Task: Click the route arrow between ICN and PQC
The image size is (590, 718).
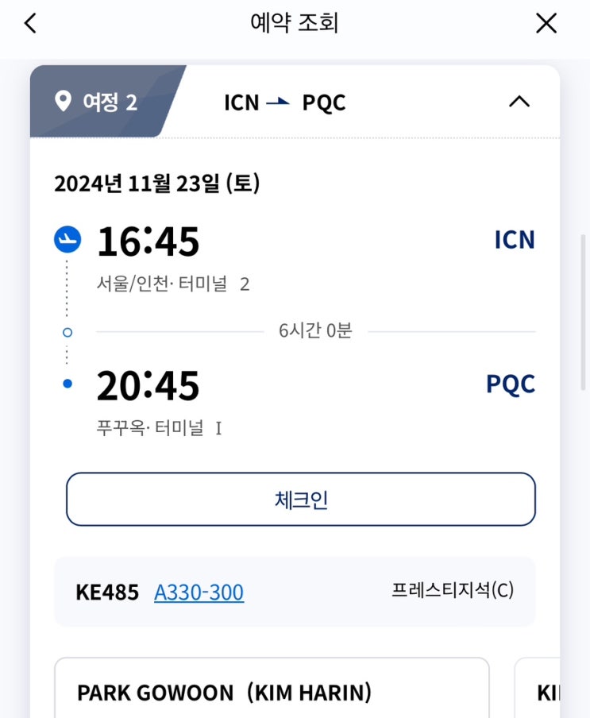Action: [x=278, y=102]
